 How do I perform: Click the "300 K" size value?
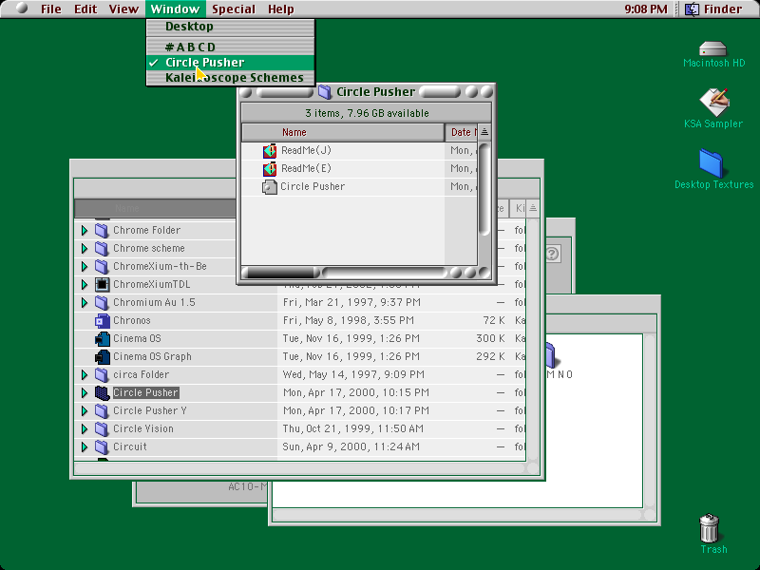coord(490,338)
